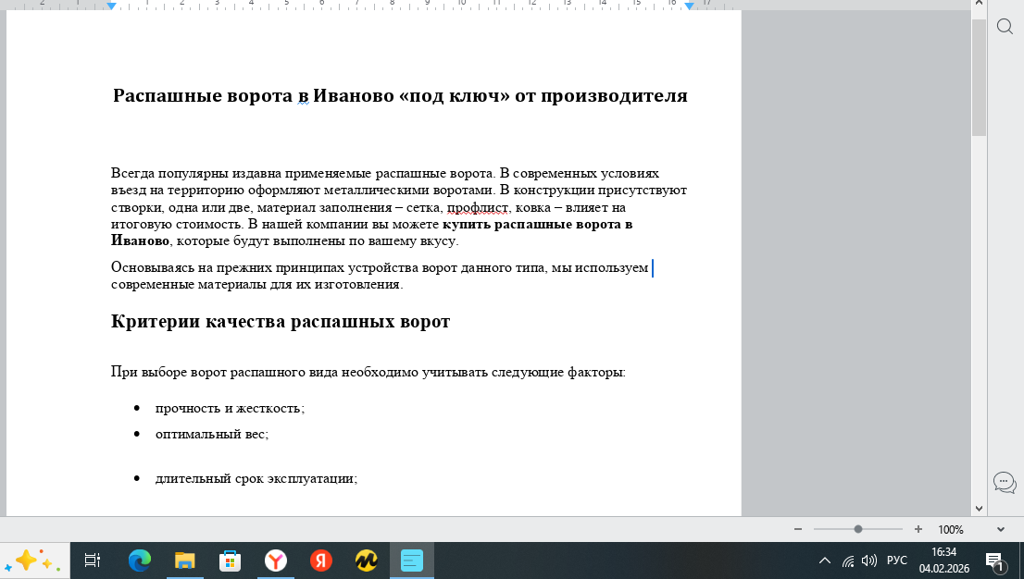
Task: Open File Explorer from the taskbar
Action: pos(184,560)
